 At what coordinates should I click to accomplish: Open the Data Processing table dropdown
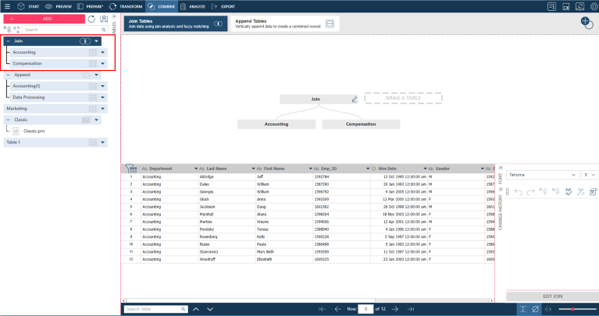click(x=102, y=98)
